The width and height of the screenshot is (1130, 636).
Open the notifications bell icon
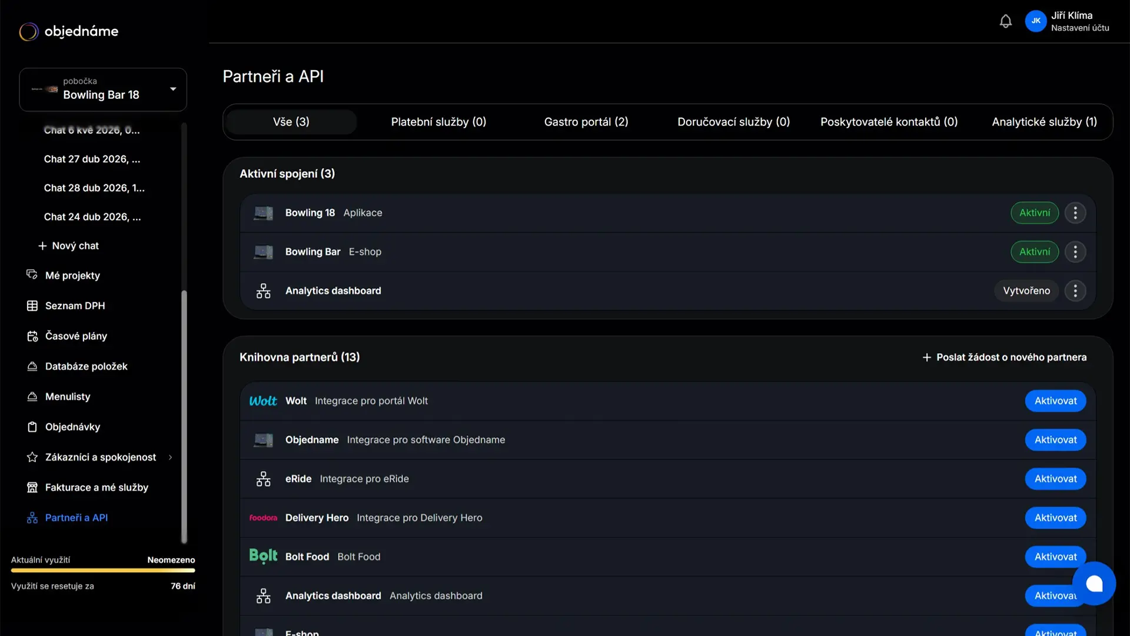(1005, 21)
